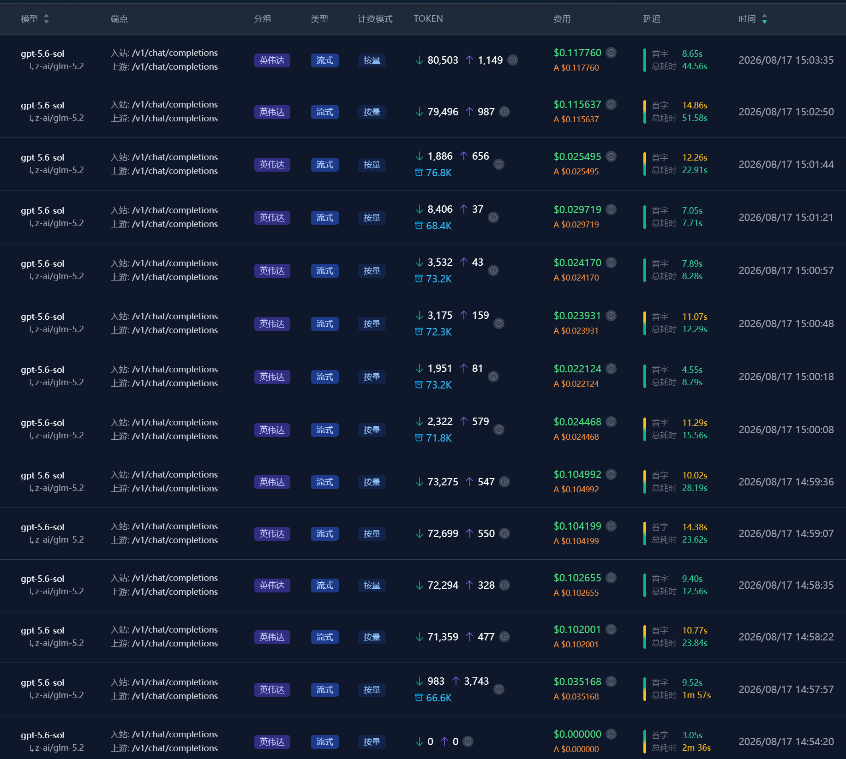
Task: Click the info icon beside green cost $0.024170
Action: pos(611,263)
